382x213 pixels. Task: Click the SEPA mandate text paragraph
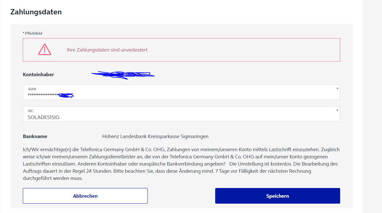(181, 164)
